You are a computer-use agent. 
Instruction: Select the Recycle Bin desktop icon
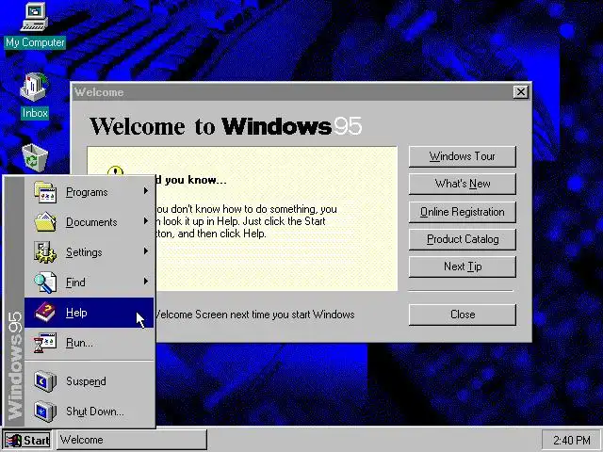[x=35, y=157]
